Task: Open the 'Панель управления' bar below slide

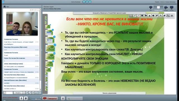Action: click(x=109, y=93)
